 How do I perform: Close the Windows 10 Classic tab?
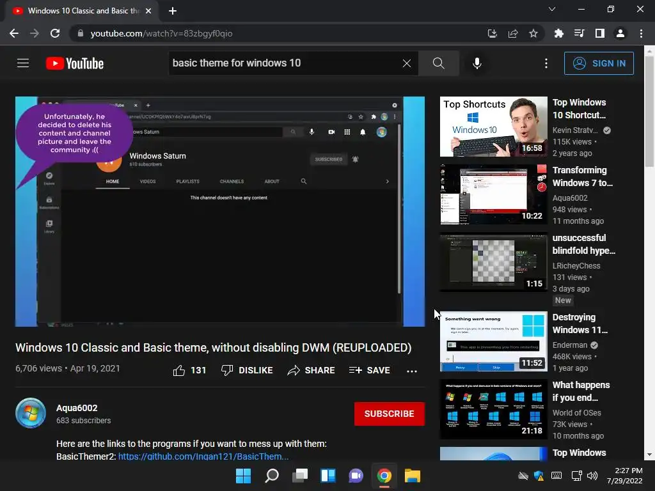[x=148, y=11]
